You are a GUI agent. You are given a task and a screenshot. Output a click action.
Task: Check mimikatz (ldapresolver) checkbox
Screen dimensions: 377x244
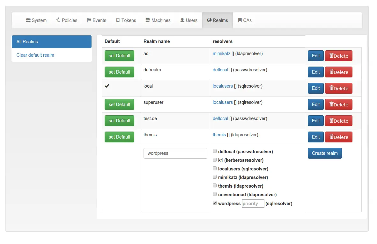point(215,177)
